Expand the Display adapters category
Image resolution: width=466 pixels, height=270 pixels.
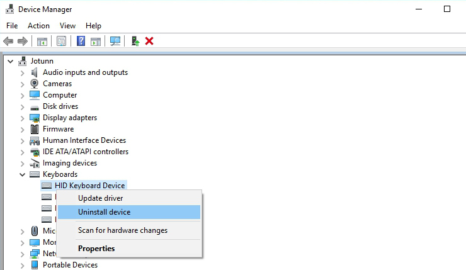point(23,118)
